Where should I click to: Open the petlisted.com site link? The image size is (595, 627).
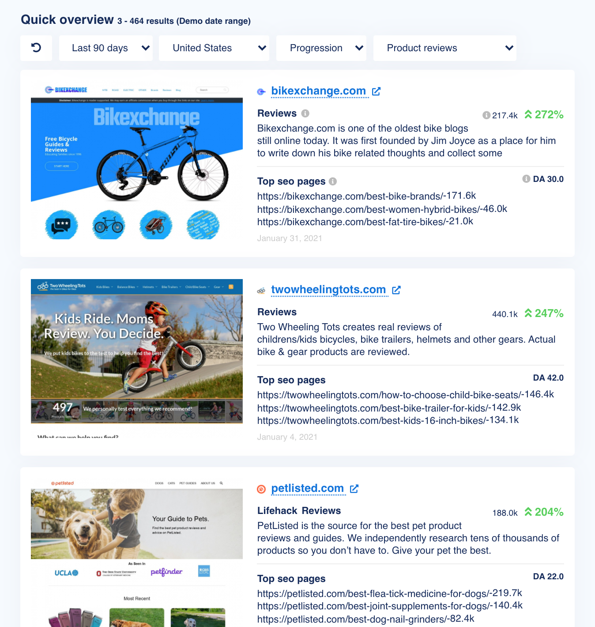click(x=307, y=488)
